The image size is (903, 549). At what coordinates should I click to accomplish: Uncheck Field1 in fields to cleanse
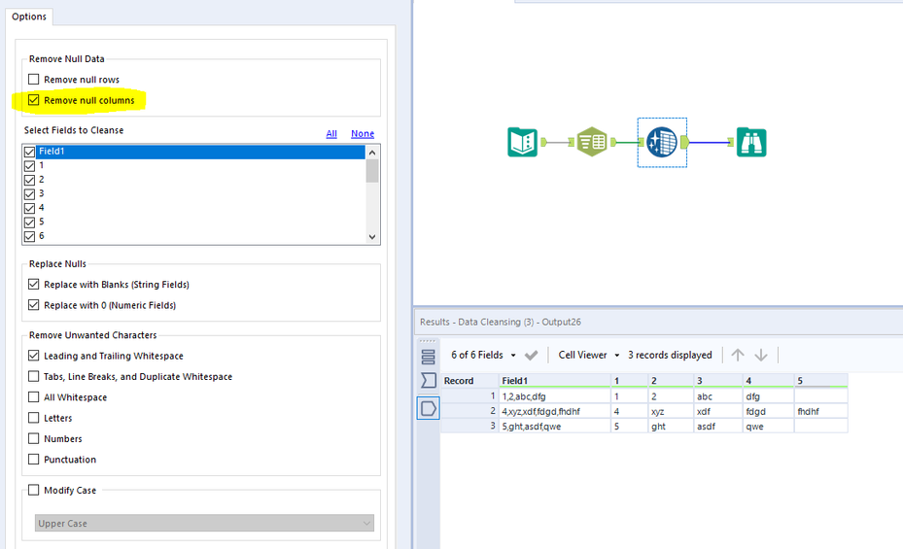click(30, 152)
